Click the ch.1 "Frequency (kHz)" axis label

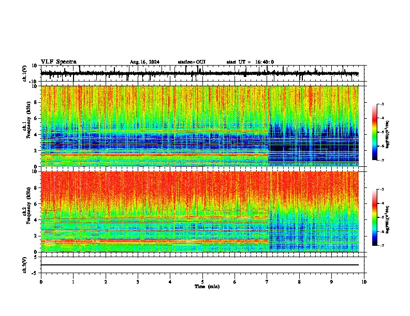click(x=28, y=120)
